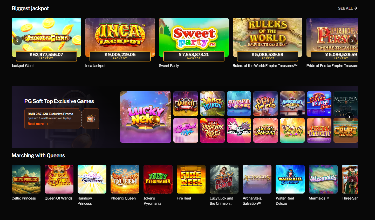The image size is (375, 220).
Task: Launch Diner Frenzy Spins game icon
Action: click(x=319, y=104)
